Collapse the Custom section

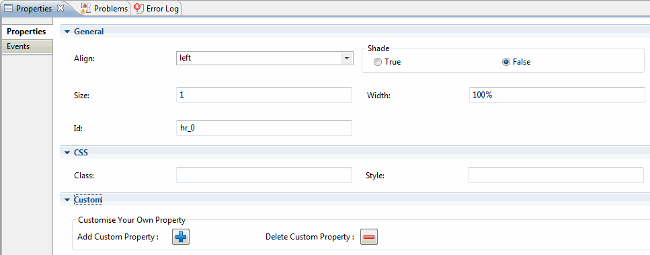pyautogui.click(x=68, y=200)
